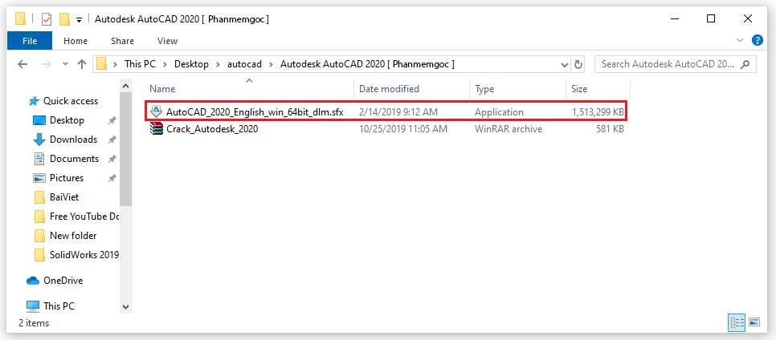Click the 581 KB size cell

pyautogui.click(x=609, y=129)
